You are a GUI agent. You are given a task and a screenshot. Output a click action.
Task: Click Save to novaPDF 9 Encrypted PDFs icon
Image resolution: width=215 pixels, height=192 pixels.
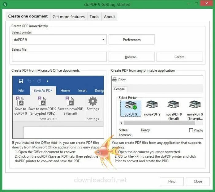click(42, 101)
